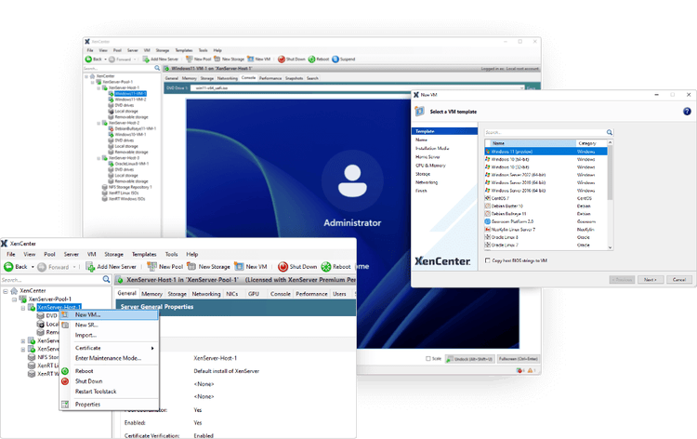Click Shut Down icon in host context menu

65,381
